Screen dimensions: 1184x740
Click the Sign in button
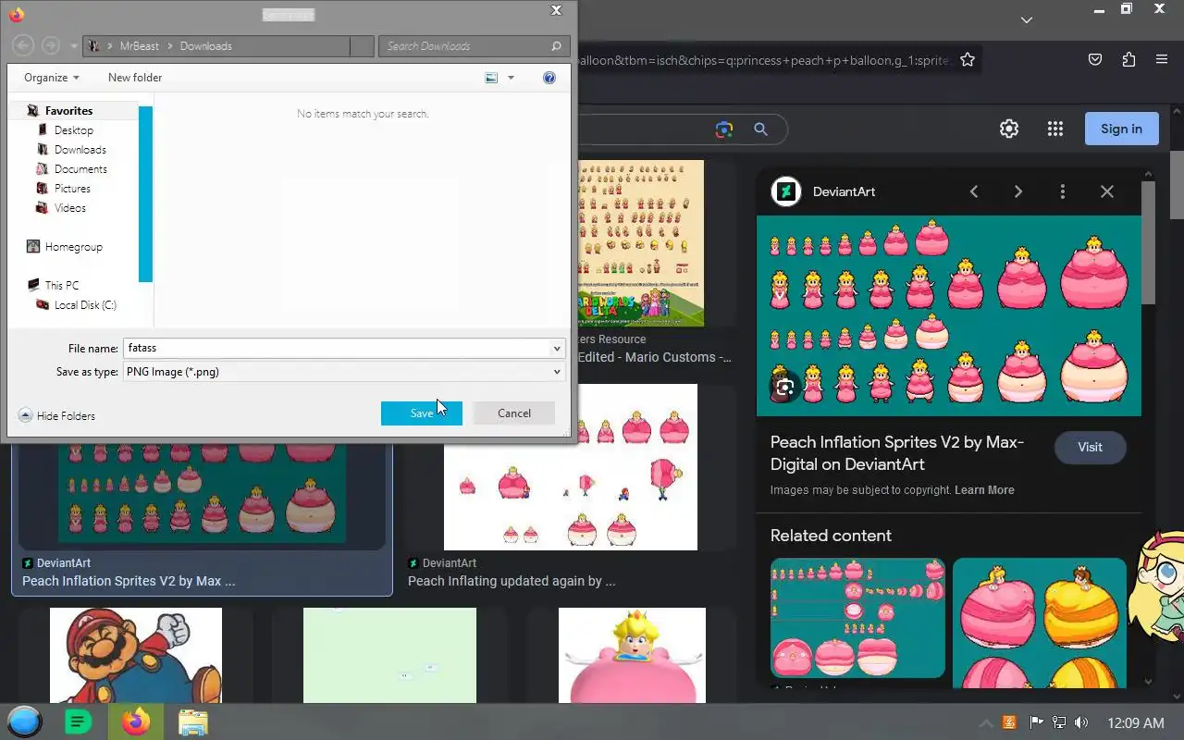[x=1121, y=129]
